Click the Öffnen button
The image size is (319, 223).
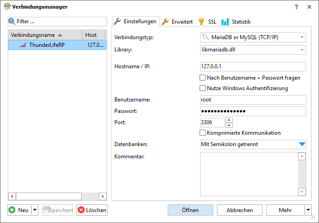190,210
